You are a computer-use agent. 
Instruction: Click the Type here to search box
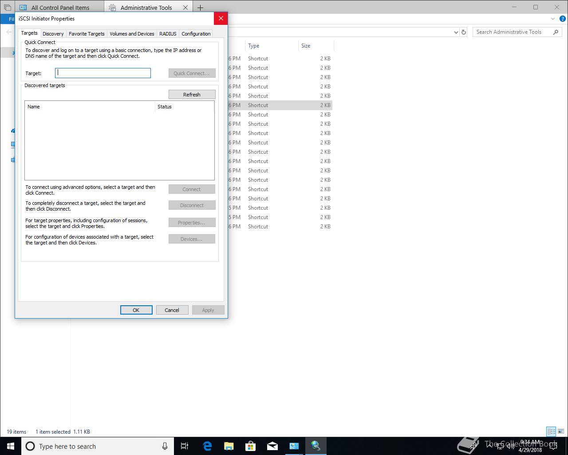coord(99,446)
